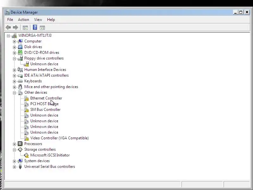This screenshot has height=190, width=253.
Task: Expand Universal Serial Bus controllers category
Action: (x=14, y=167)
